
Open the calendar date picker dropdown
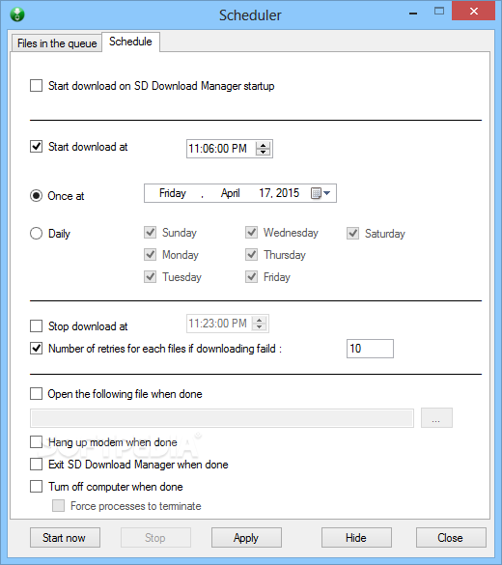(x=321, y=193)
